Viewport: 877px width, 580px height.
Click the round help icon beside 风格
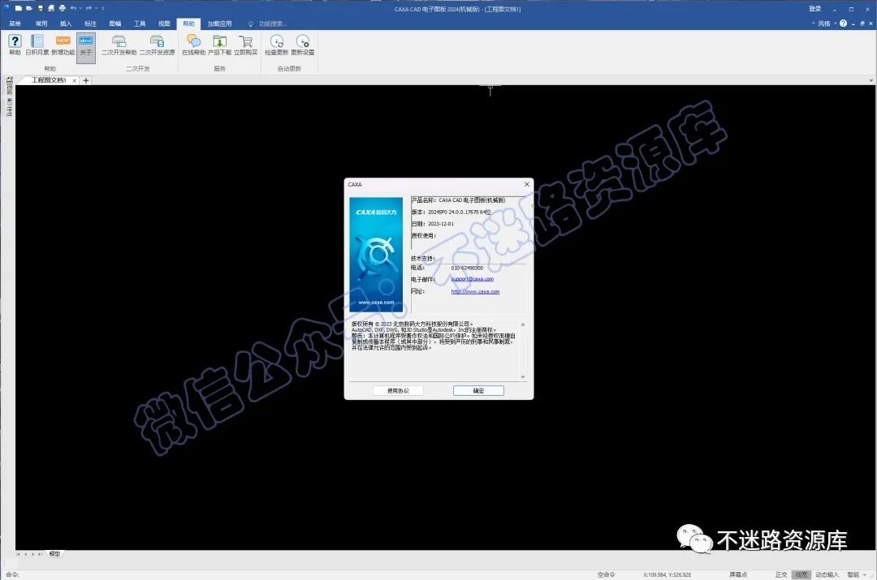pos(843,24)
